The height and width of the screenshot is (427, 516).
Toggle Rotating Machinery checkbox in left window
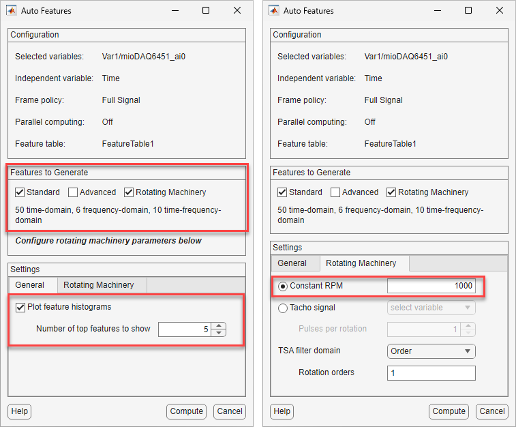click(129, 192)
